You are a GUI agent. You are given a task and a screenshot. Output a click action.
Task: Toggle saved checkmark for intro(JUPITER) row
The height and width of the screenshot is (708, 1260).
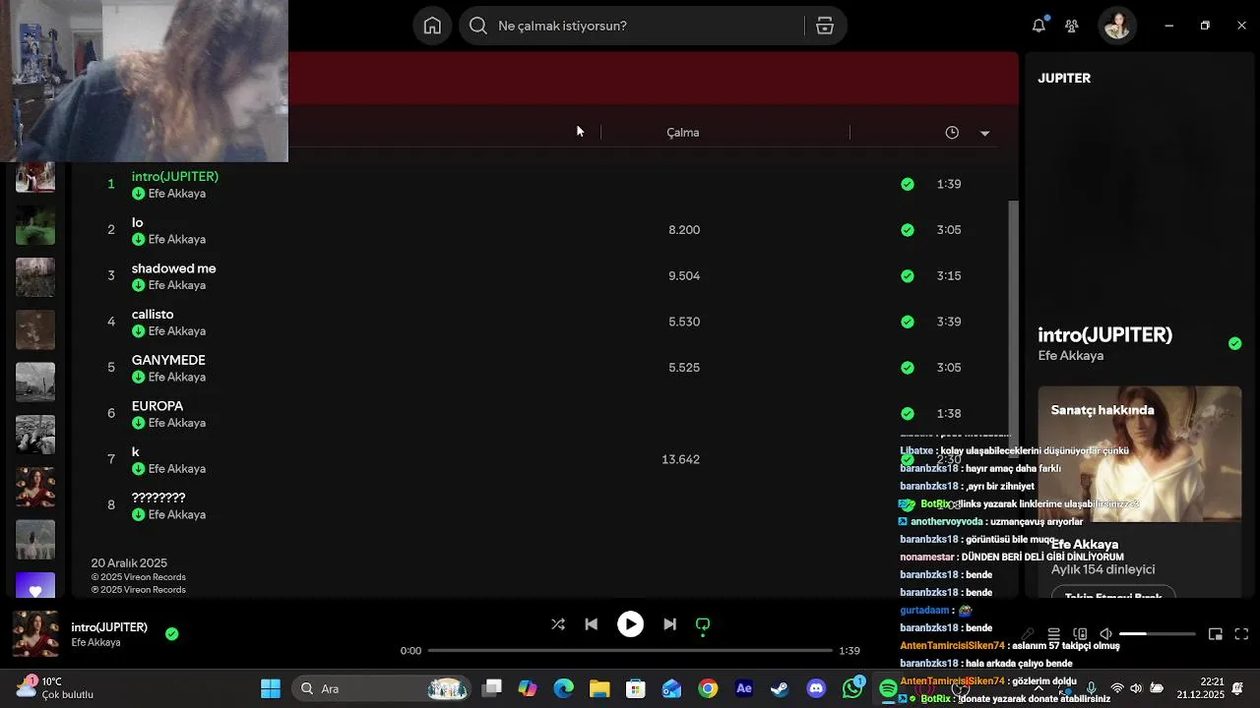point(907,184)
